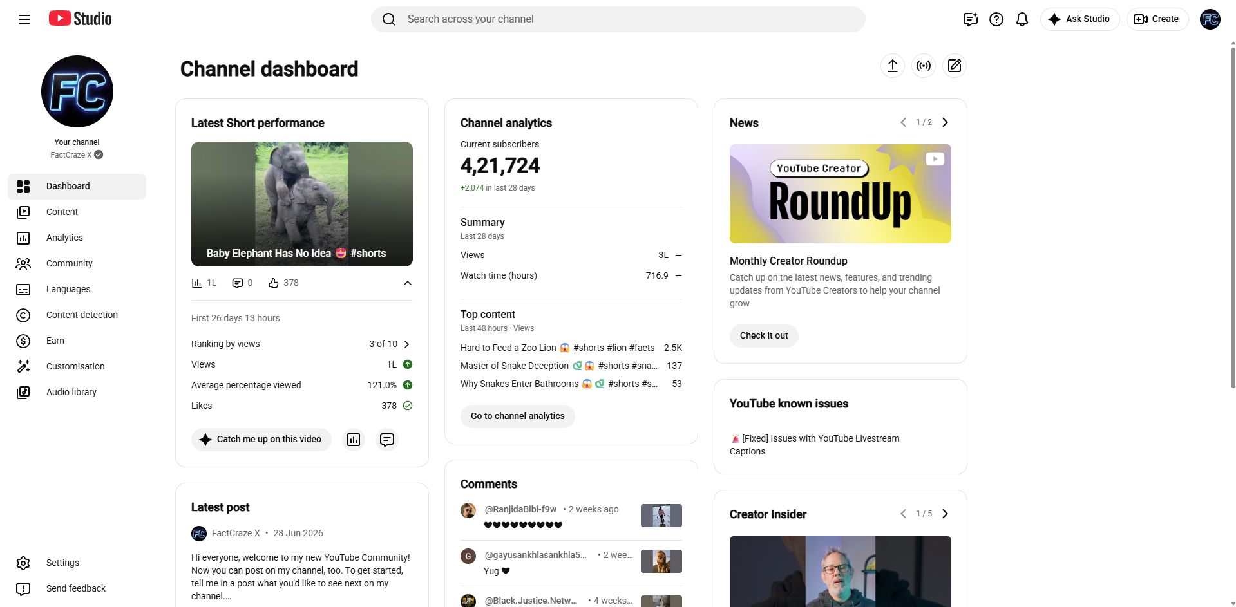This screenshot has height=607, width=1236.
Task: Click the Create button
Action: tap(1157, 19)
